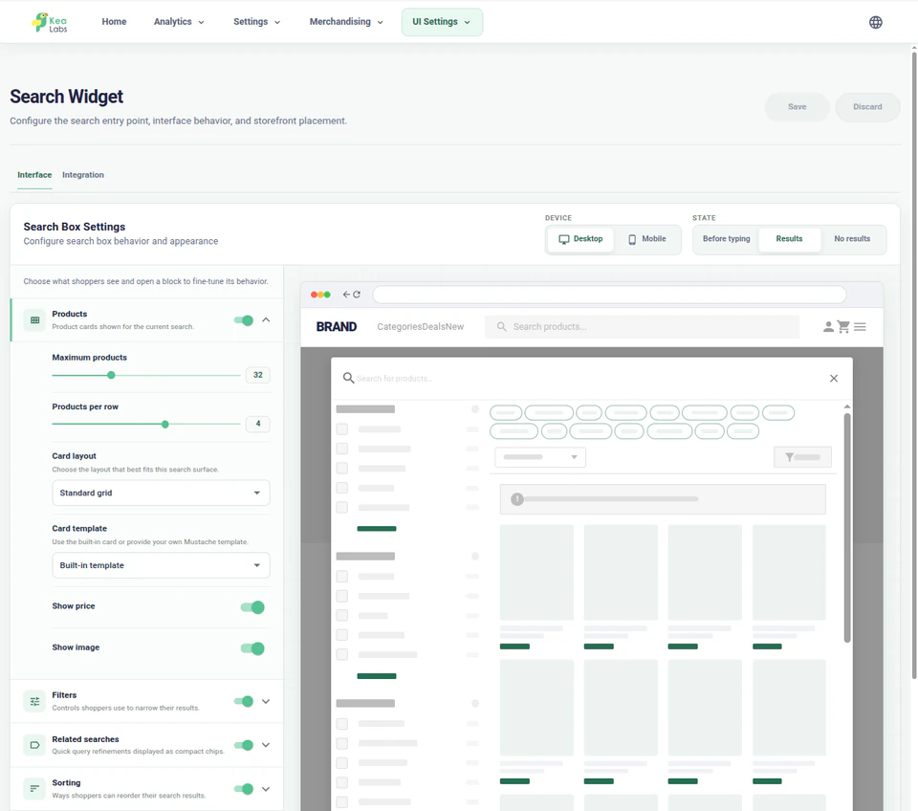This screenshot has height=811, width=918.
Task: Click the Discard button
Action: [867, 107]
